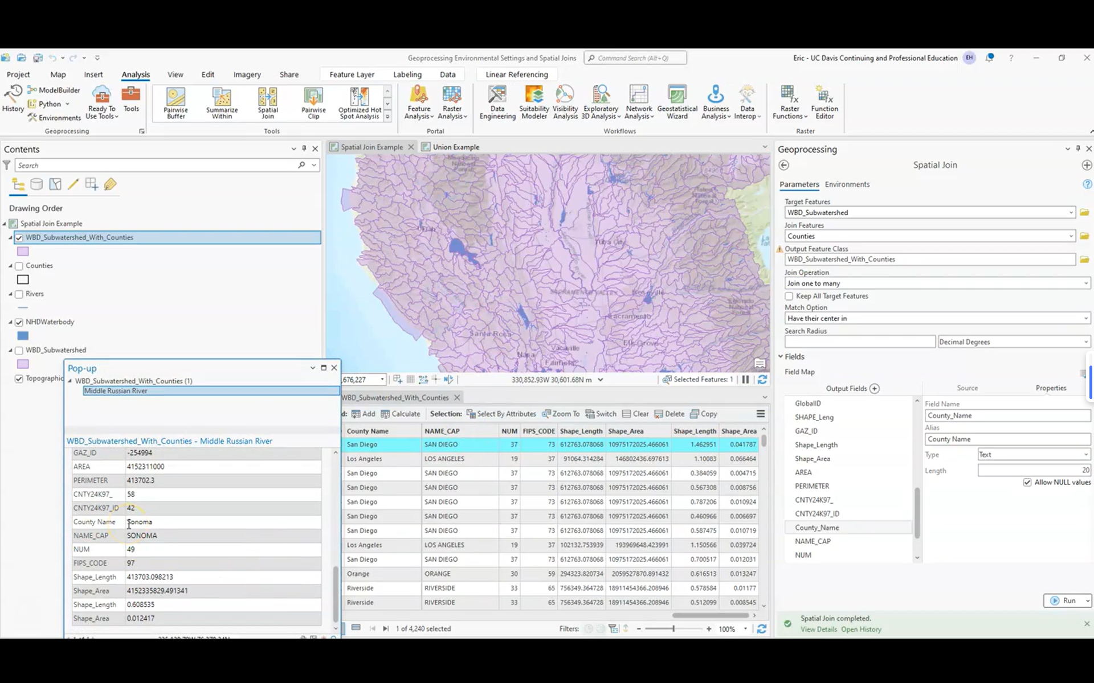Switch to List By Selection icon

55,184
